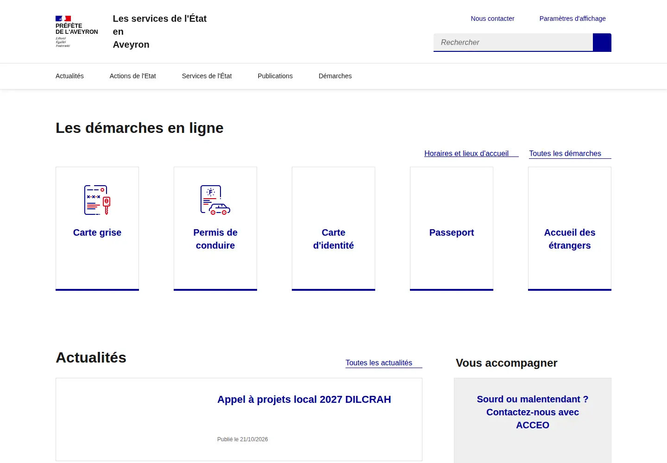
Task: Open the Démarches menu
Action: [x=335, y=76]
